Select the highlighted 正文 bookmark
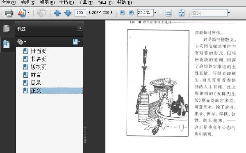Image resolution: width=246 pixels, height=153 pixels. coord(57,90)
